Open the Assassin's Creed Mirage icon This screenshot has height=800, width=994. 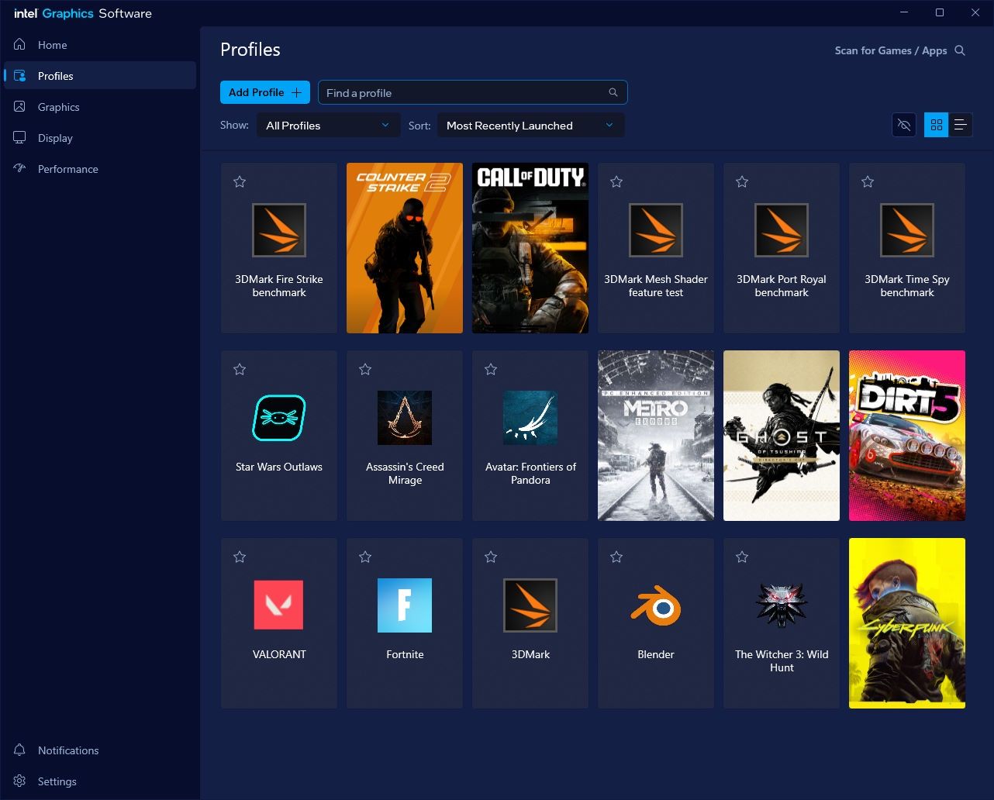click(405, 418)
